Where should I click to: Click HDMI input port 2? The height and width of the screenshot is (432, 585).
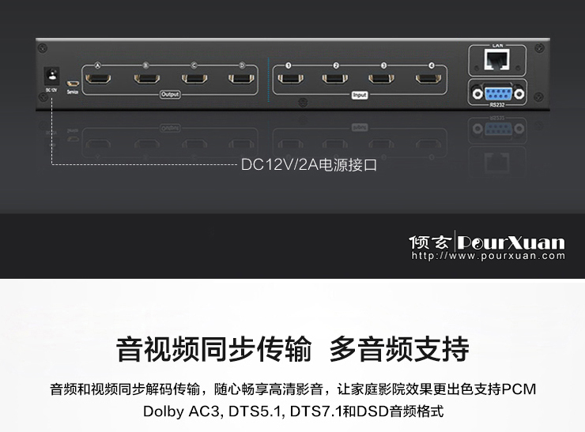pyautogui.click(x=335, y=79)
